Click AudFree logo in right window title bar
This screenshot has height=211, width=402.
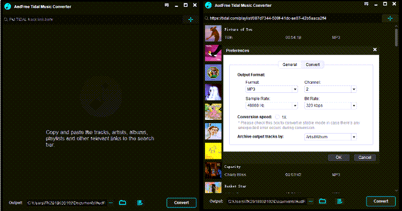208,5
